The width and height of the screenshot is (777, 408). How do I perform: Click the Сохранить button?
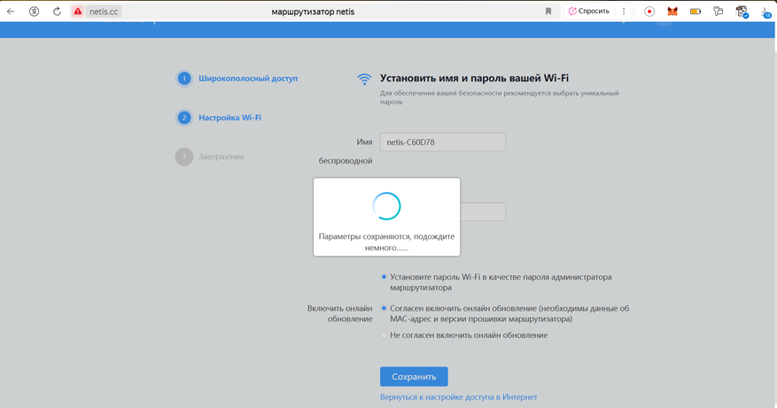(x=414, y=377)
